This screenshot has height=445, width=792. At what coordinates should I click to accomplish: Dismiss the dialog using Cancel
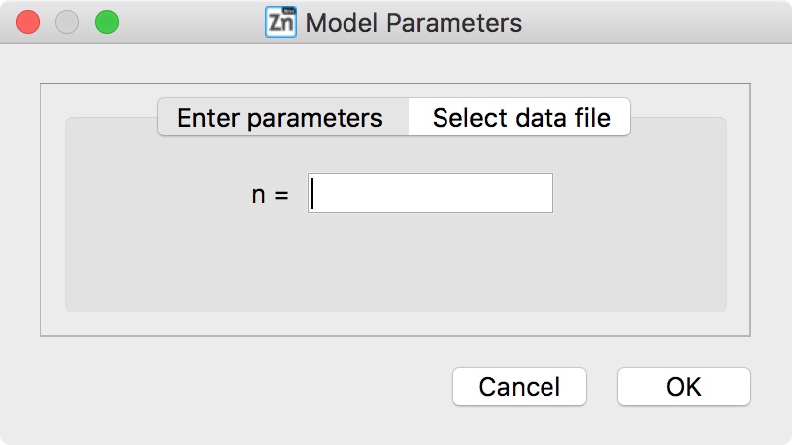tap(519, 387)
